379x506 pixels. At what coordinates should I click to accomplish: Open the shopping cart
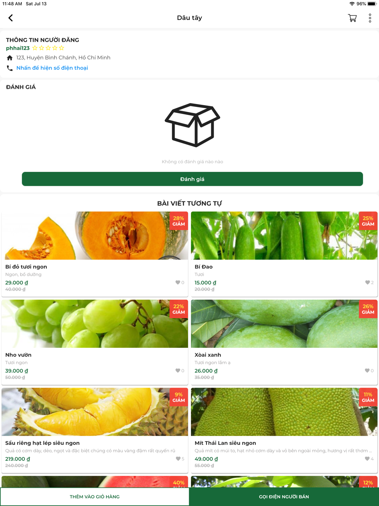click(x=352, y=18)
